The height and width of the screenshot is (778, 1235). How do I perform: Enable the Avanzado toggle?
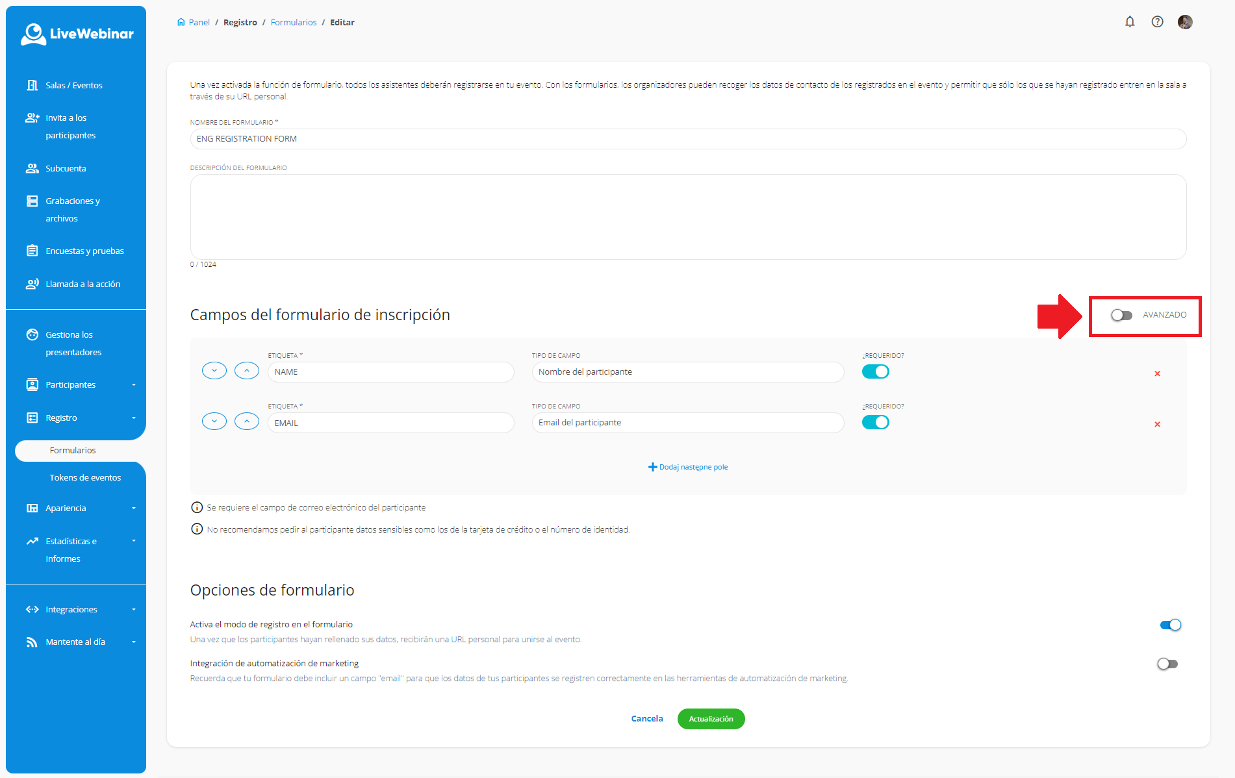(1121, 315)
